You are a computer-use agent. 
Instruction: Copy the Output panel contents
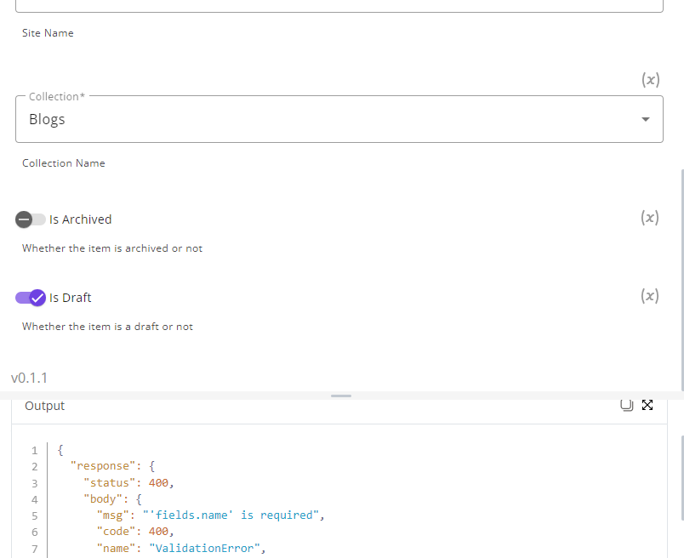(626, 405)
